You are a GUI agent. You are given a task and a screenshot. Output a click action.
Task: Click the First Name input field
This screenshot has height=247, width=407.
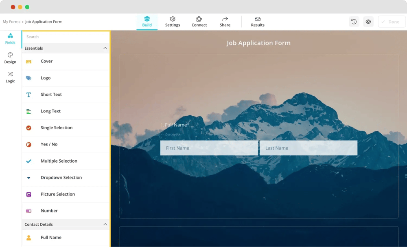coord(209,148)
